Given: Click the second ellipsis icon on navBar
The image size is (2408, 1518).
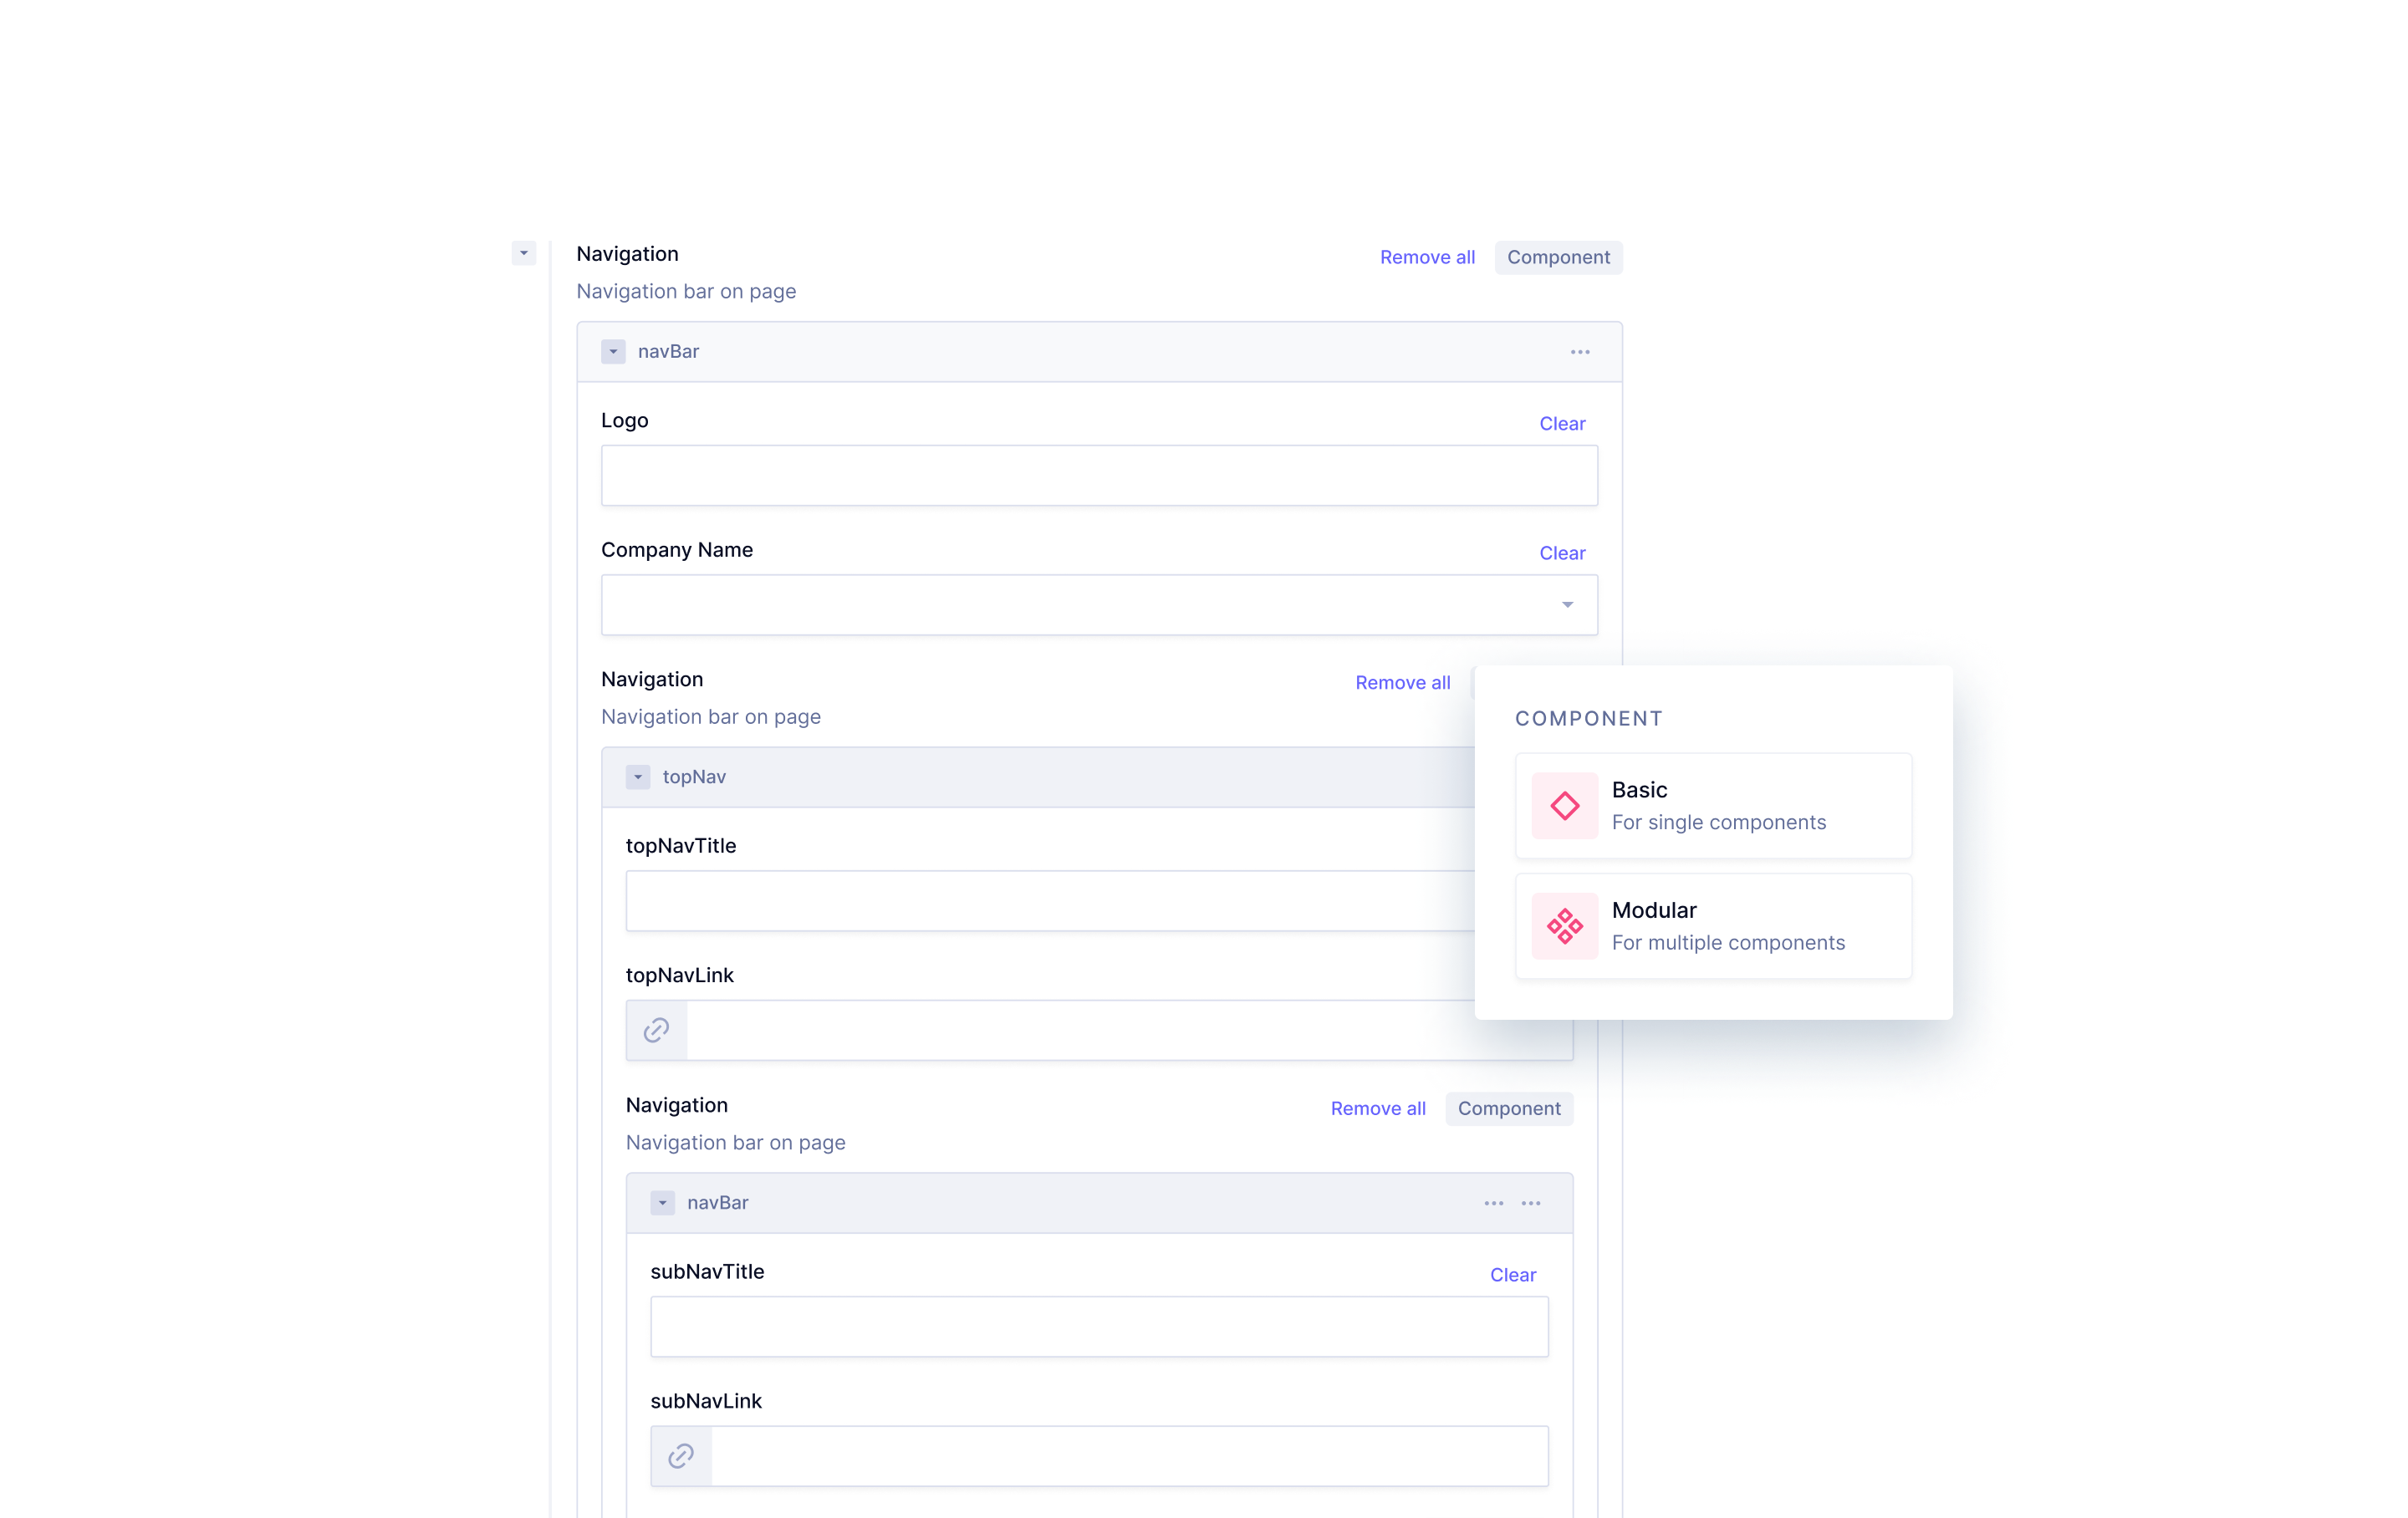Looking at the screenshot, I should pos(1530,1201).
